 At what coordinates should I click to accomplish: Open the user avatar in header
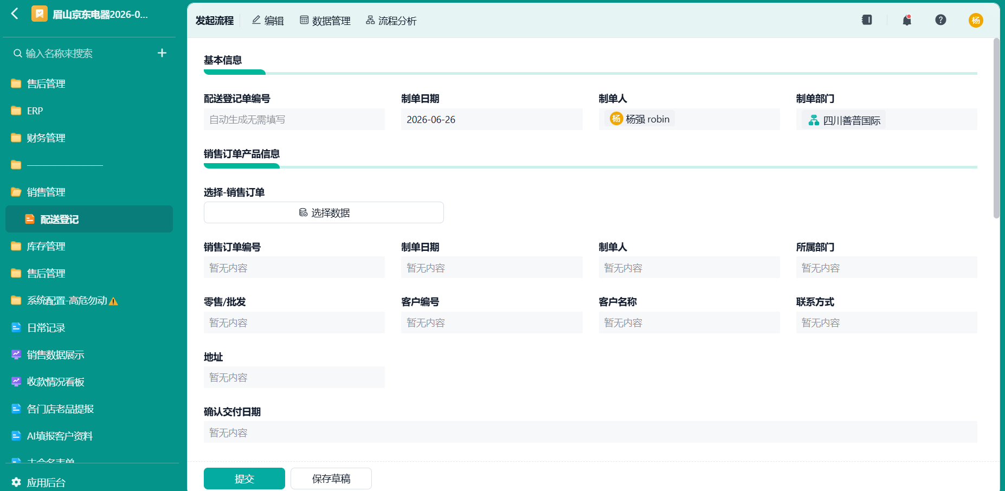click(976, 20)
